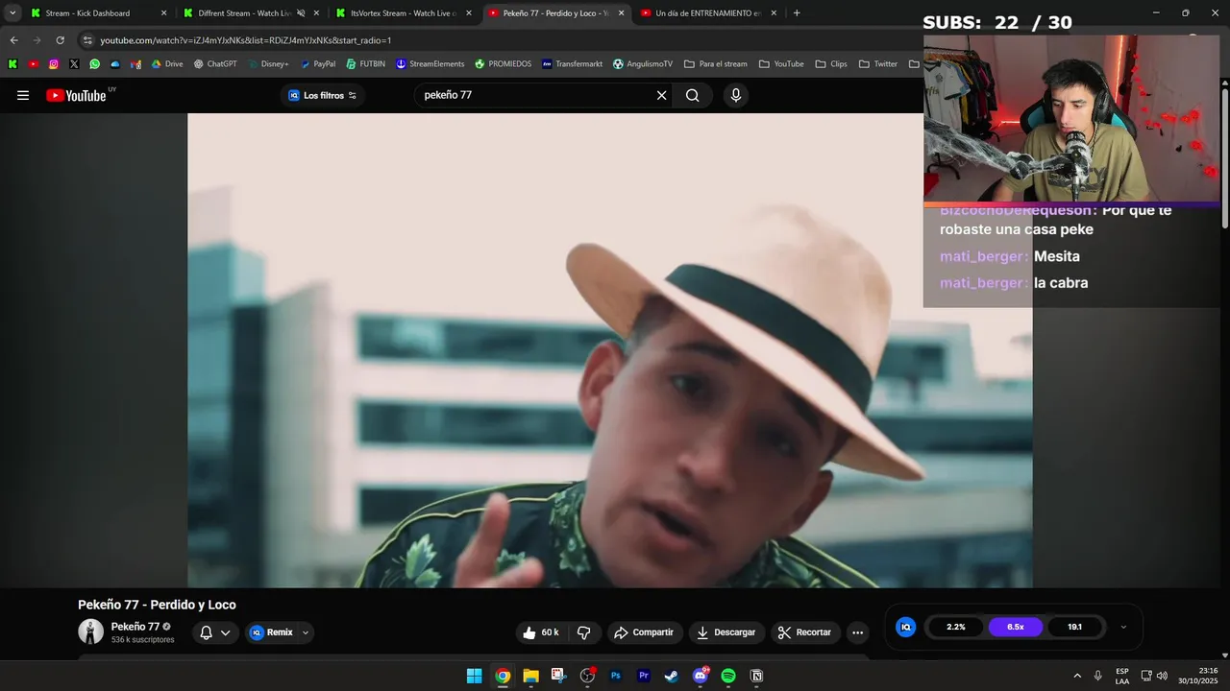
Task: Click the Recortar clip button
Action: tap(805, 632)
